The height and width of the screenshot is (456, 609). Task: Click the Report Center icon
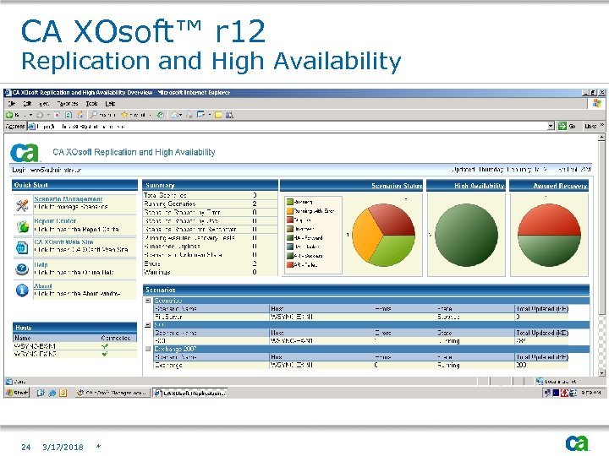(x=23, y=226)
